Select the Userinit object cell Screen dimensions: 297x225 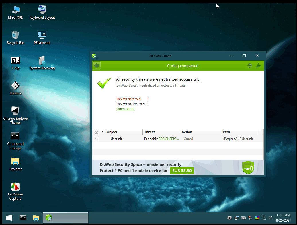tap(116, 139)
